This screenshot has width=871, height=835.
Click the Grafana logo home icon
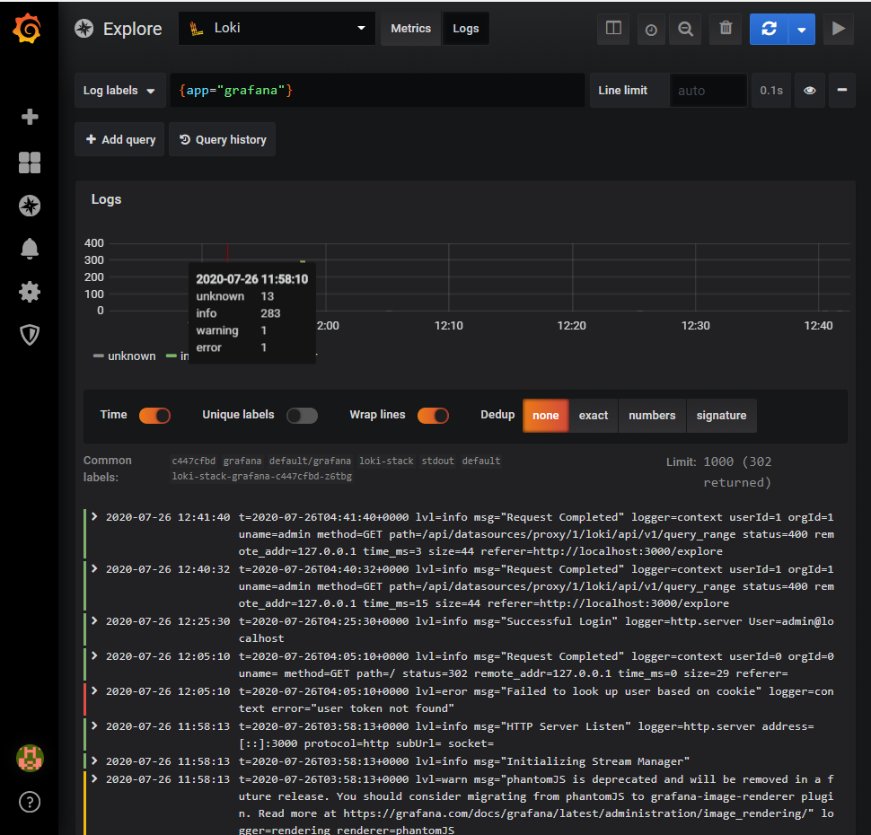point(28,29)
